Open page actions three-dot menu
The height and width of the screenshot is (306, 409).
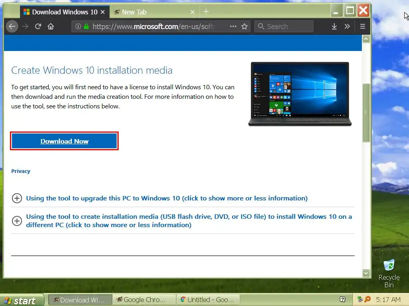pyautogui.click(x=233, y=26)
